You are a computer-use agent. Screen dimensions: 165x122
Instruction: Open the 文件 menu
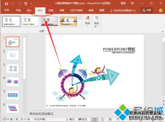click(x=7, y=10)
